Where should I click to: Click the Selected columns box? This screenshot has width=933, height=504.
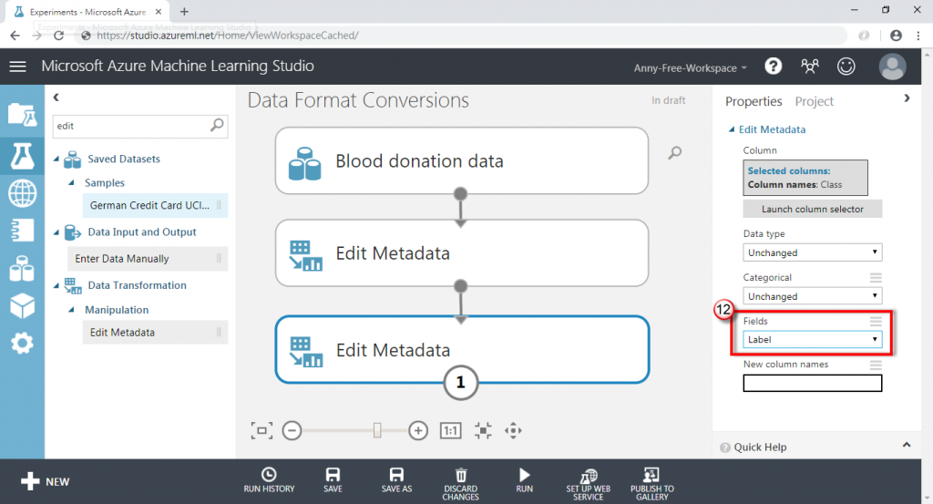[805, 178]
